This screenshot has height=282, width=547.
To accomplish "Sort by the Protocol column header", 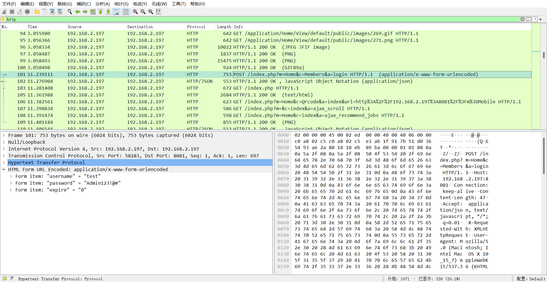I will coord(201,27).
